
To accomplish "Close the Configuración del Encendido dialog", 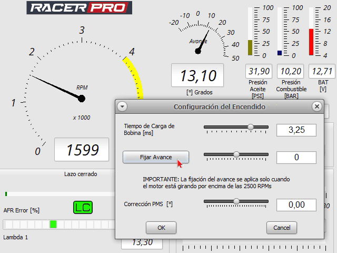I will [317, 106].
